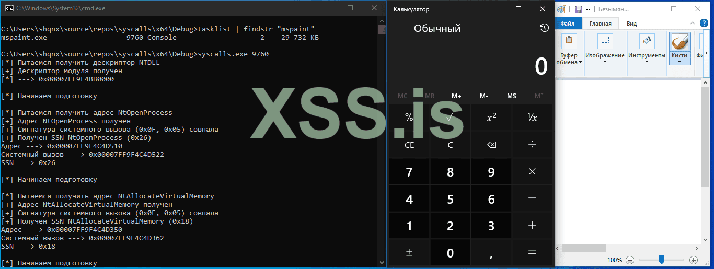This screenshot has width=714, height=269.
Task: Click the M- memory subtract button
Action: coord(483,96)
